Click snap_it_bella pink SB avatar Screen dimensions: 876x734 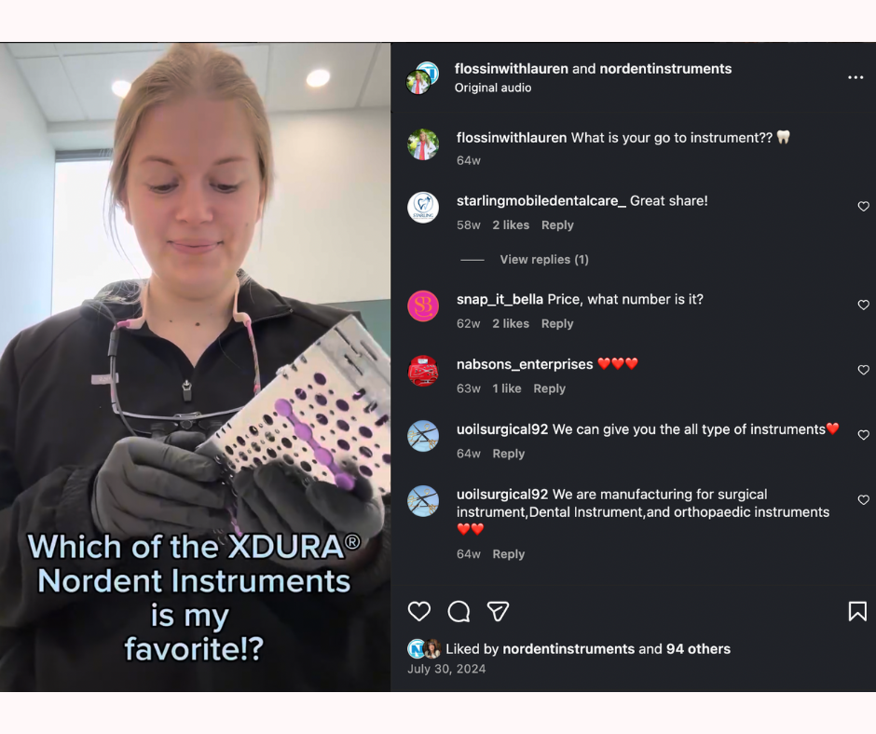[x=423, y=306]
